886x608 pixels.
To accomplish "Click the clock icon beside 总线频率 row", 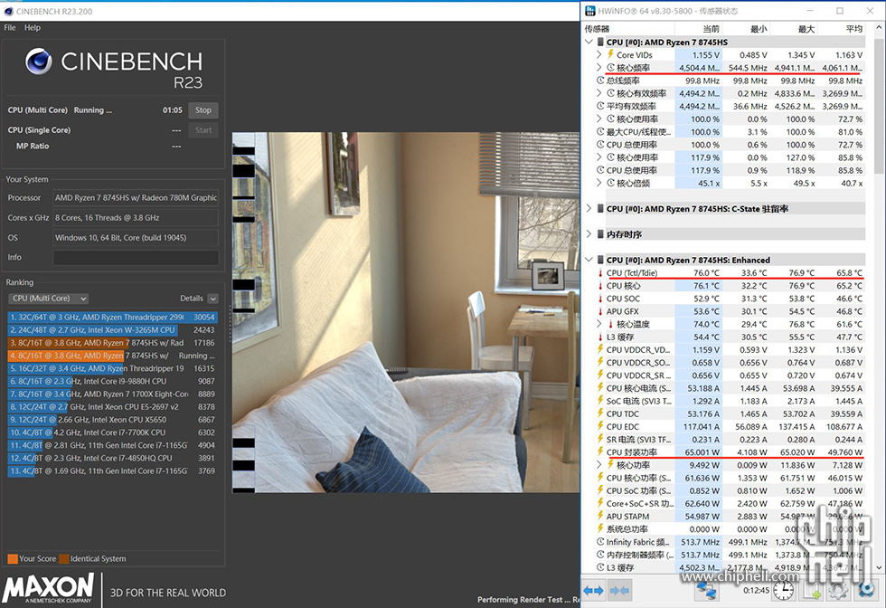I will pyautogui.click(x=600, y=81).
